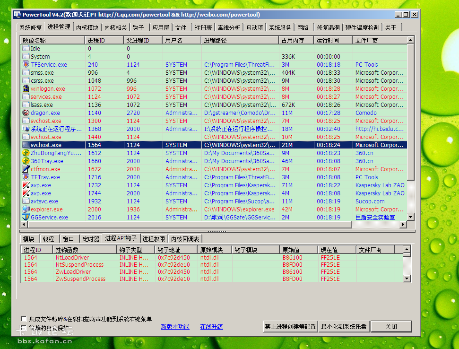Image resolution: width=459 pixels, height=349 pixels.
Task: Switch to the 线程 sub-tab
Action: click(x=49, y=239)
